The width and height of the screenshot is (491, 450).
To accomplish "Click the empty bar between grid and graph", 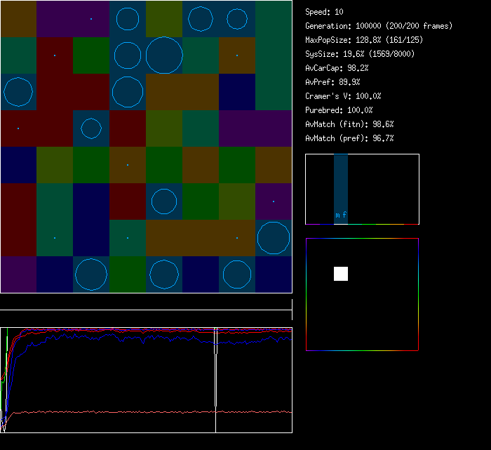I will pos(146,303).
